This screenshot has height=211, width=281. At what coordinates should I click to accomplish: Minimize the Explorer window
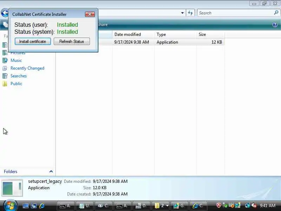coord(254,4)
